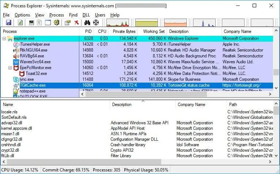
Task: Click the orange physical memory graph
Action: 175,23
